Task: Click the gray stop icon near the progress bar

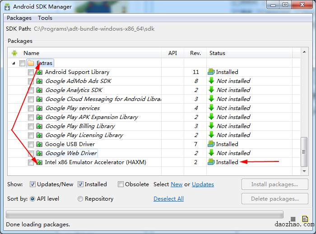Action: [x=293, y=219]
